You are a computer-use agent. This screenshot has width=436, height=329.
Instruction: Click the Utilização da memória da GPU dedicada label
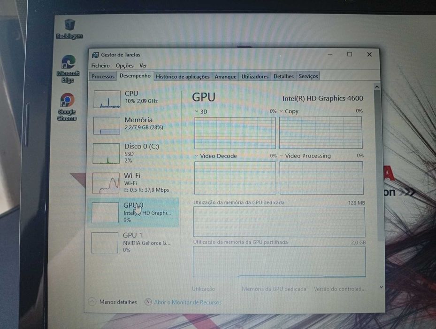pos(239,203)
